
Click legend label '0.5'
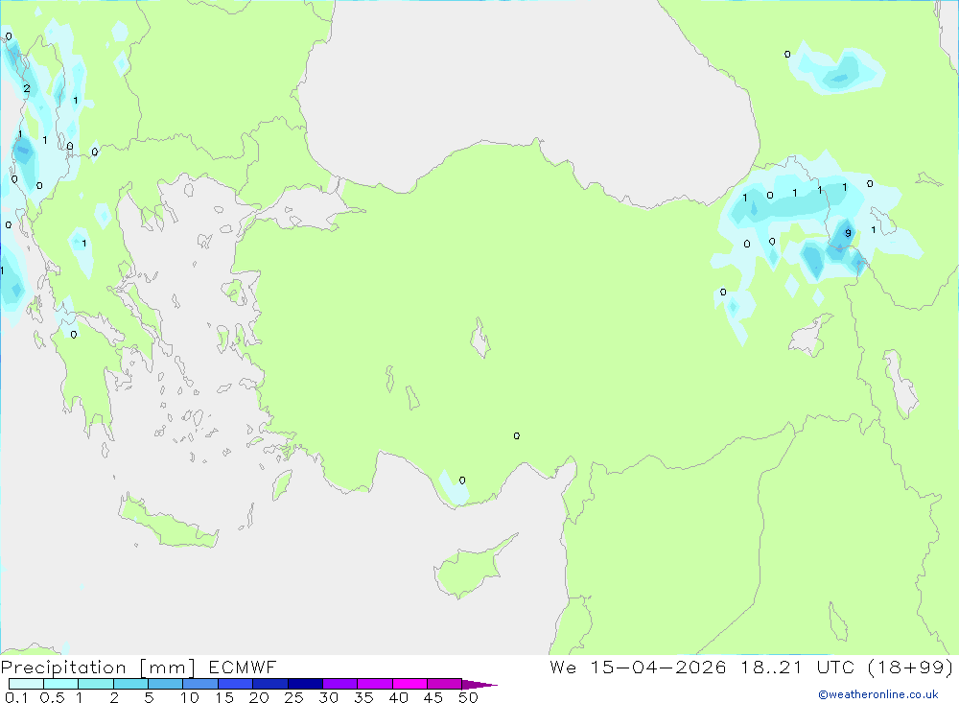52,697
